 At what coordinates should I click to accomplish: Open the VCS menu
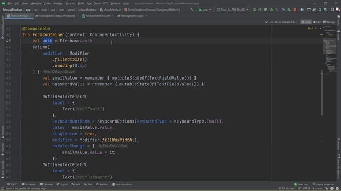[105, 3]
